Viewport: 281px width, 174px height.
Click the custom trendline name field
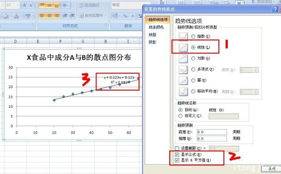pyautogui.click(x=224, y=116)
